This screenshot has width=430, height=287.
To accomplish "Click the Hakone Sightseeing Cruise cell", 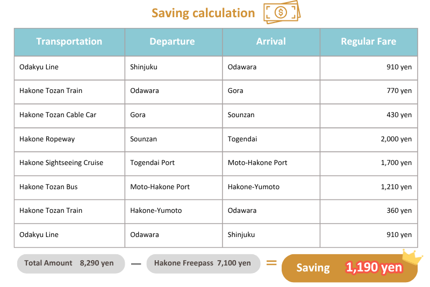I will point(69,163).
